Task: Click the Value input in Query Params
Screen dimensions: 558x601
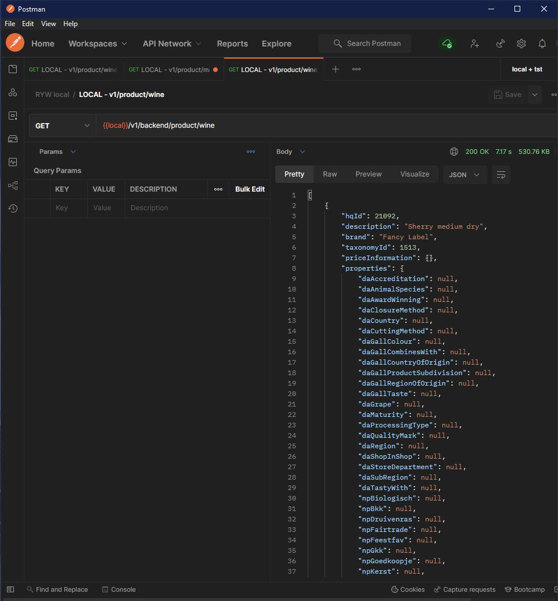Action: [x=106, y=208]
